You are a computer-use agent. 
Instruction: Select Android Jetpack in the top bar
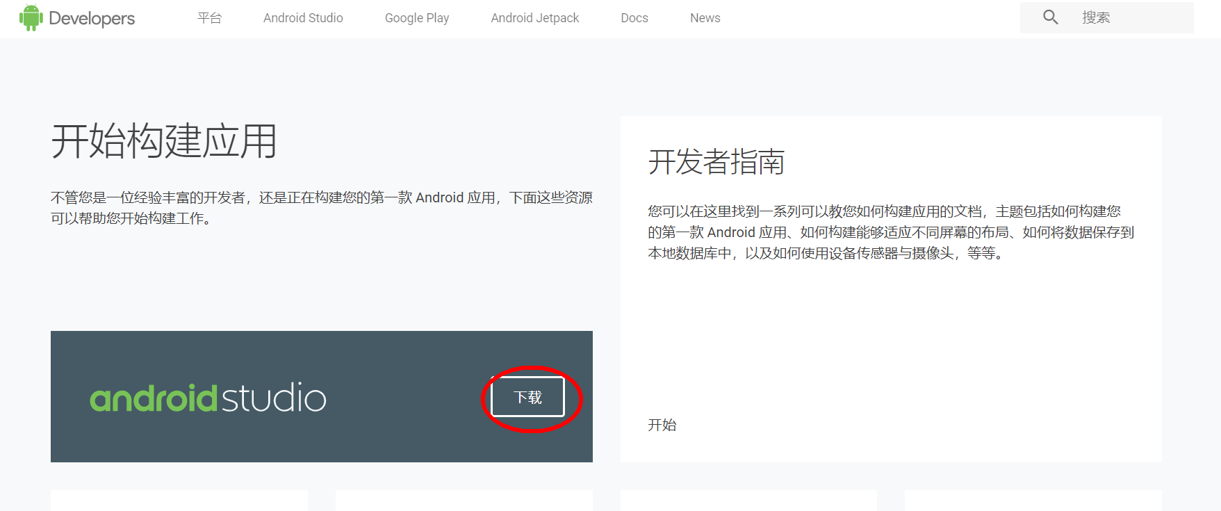click(535, 18)
